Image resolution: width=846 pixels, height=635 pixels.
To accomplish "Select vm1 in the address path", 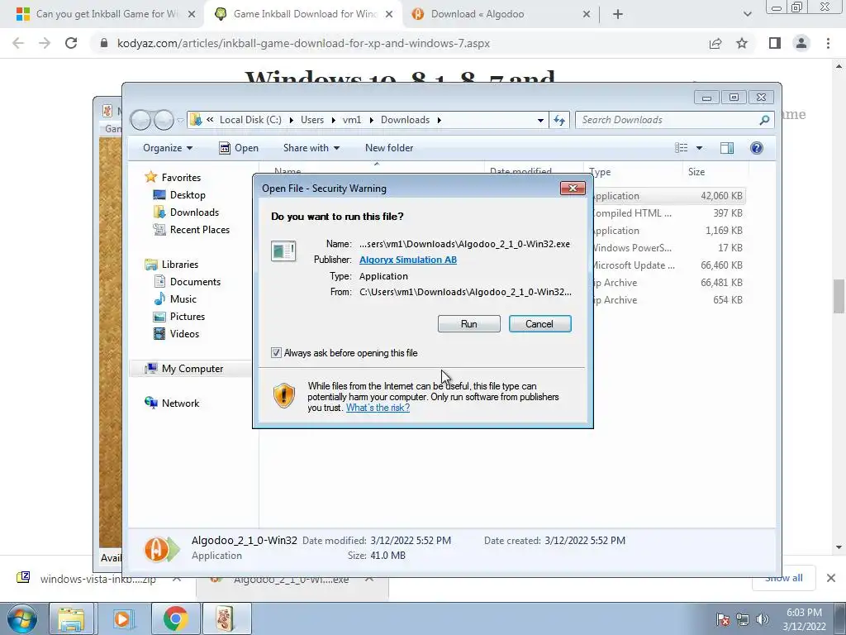I will coord(352,120).
